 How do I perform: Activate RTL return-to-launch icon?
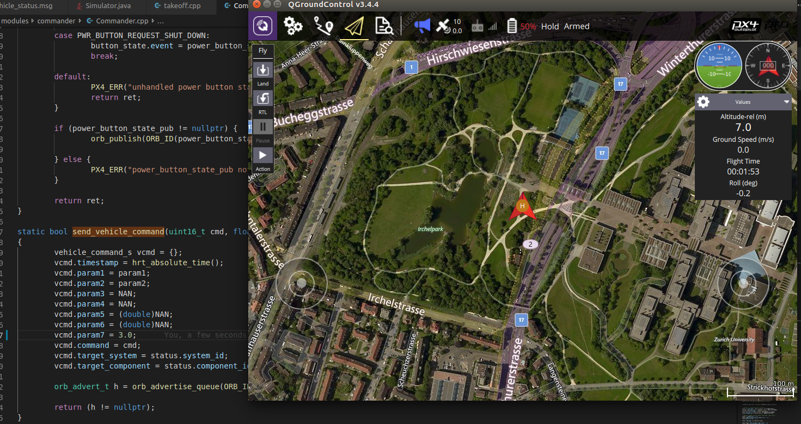pos(263,98)
